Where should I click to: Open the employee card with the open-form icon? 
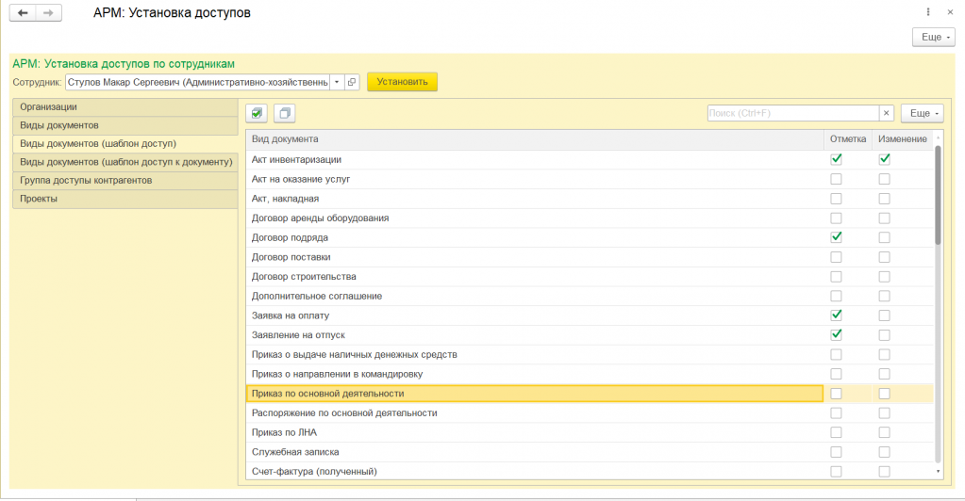pos(352,82)
